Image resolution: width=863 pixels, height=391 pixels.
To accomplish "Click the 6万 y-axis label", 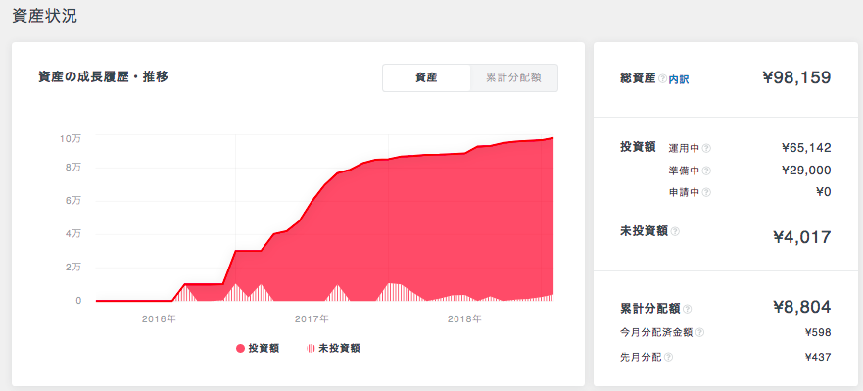I will [72, 201].
